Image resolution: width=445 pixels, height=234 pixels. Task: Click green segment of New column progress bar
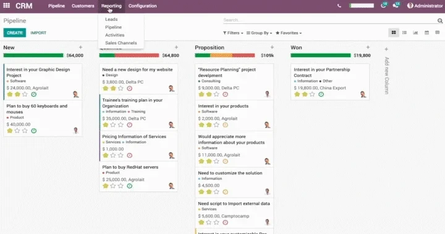tap(33, 55)
